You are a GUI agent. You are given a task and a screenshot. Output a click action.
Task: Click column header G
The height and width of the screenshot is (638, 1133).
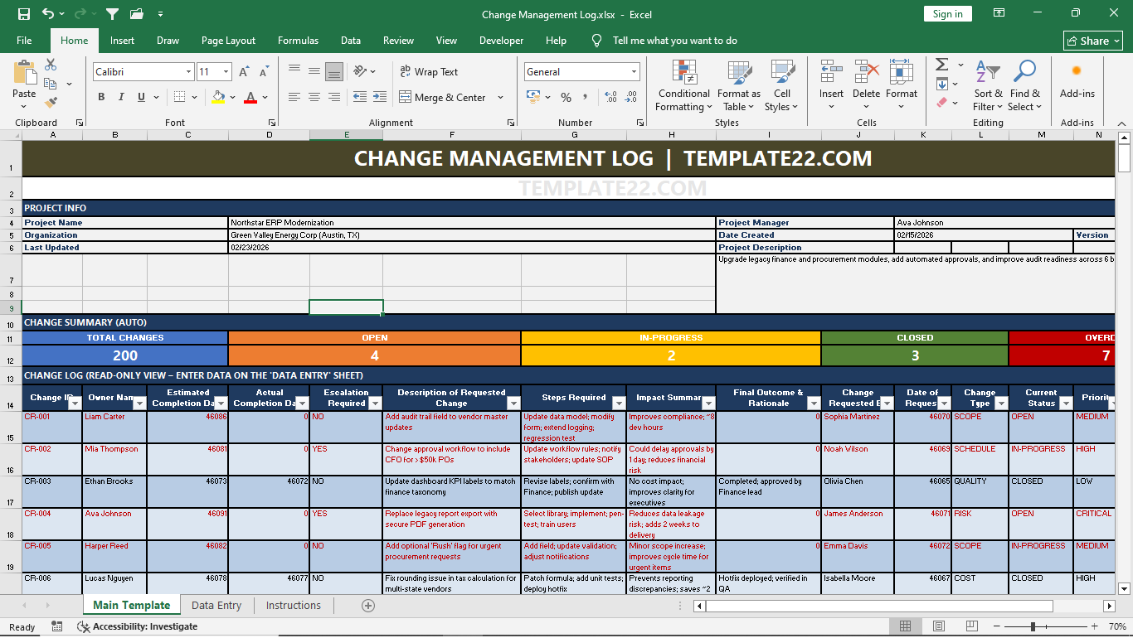(x=574, y=135)
